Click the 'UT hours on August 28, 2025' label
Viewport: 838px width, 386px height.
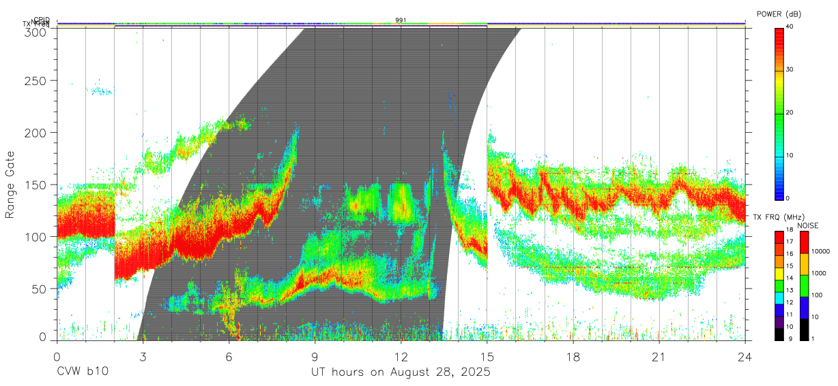[401, 372]
